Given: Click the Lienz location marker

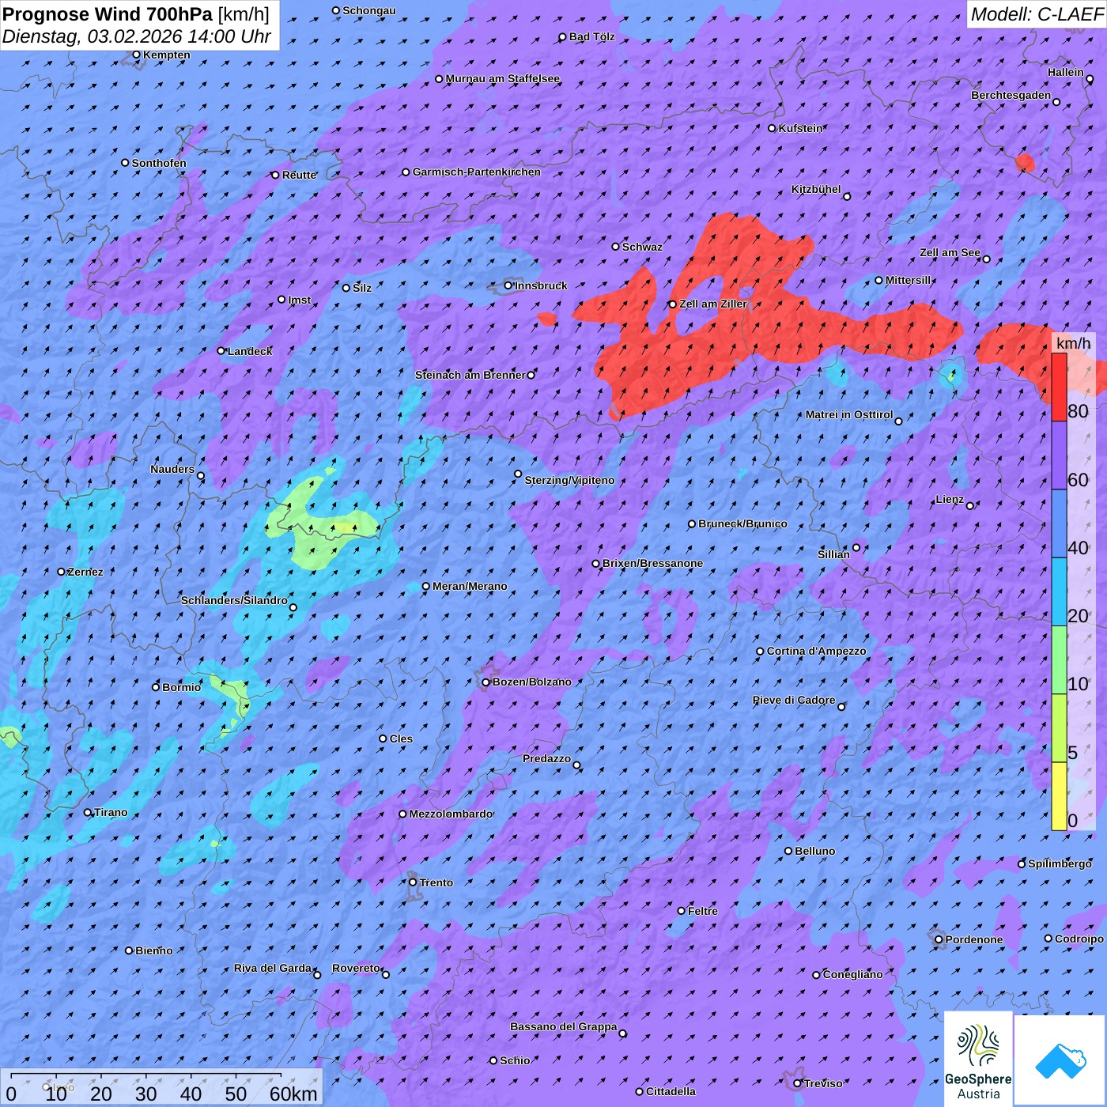Looking at the screenshot, I should (970, 506).
